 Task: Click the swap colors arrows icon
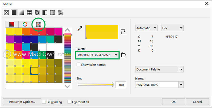click(123, 32)
